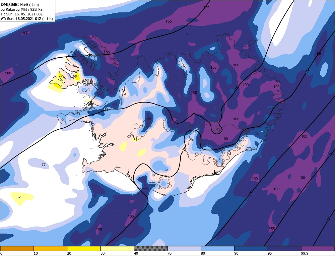Click the 'og Rakastig (%) í 925hPa' line
The width and height of the screenshot is (335, 256).
21,9
